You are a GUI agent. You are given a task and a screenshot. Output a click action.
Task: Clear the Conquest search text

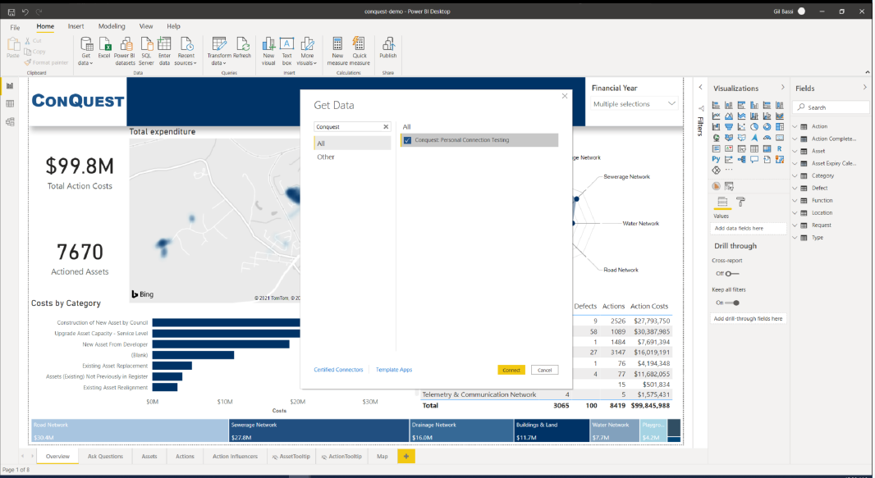[386, 127]
